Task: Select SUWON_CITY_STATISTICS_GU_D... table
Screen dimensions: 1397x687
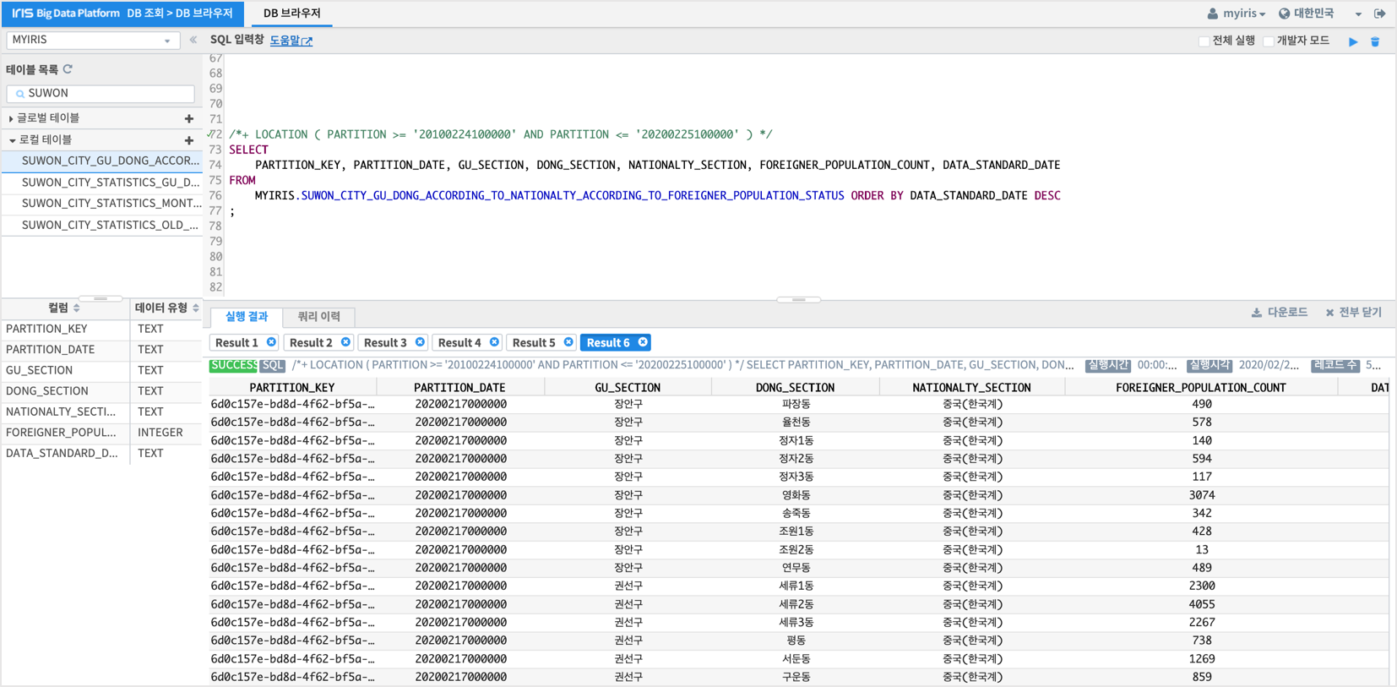Action: pyautogui.click(x=102, y=183)
